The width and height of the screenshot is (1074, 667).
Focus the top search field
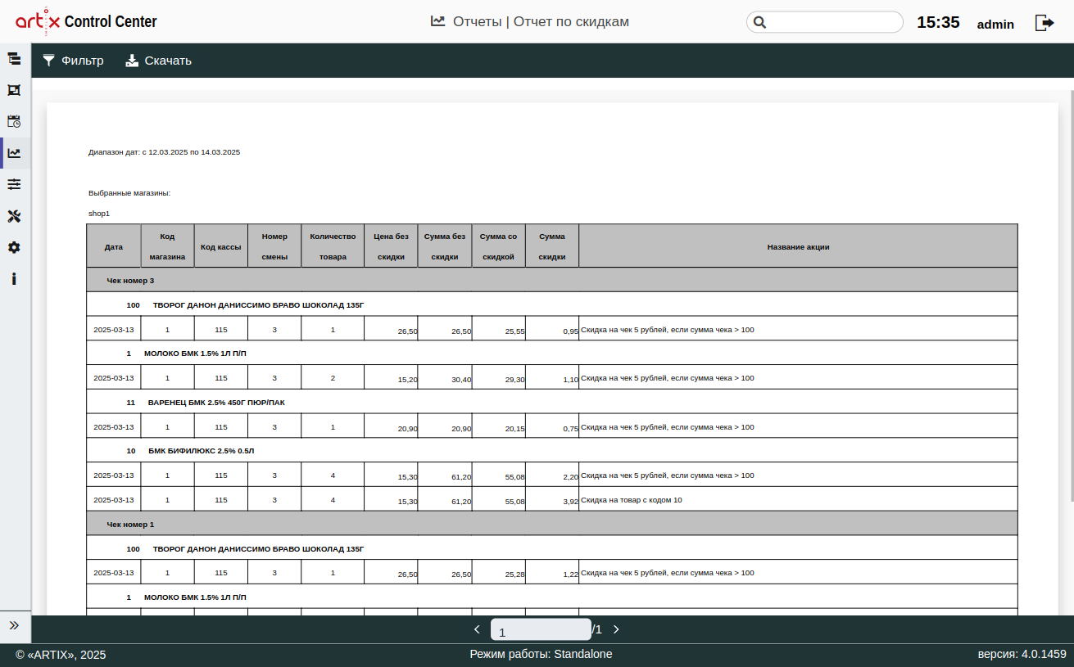coord(825,22)
